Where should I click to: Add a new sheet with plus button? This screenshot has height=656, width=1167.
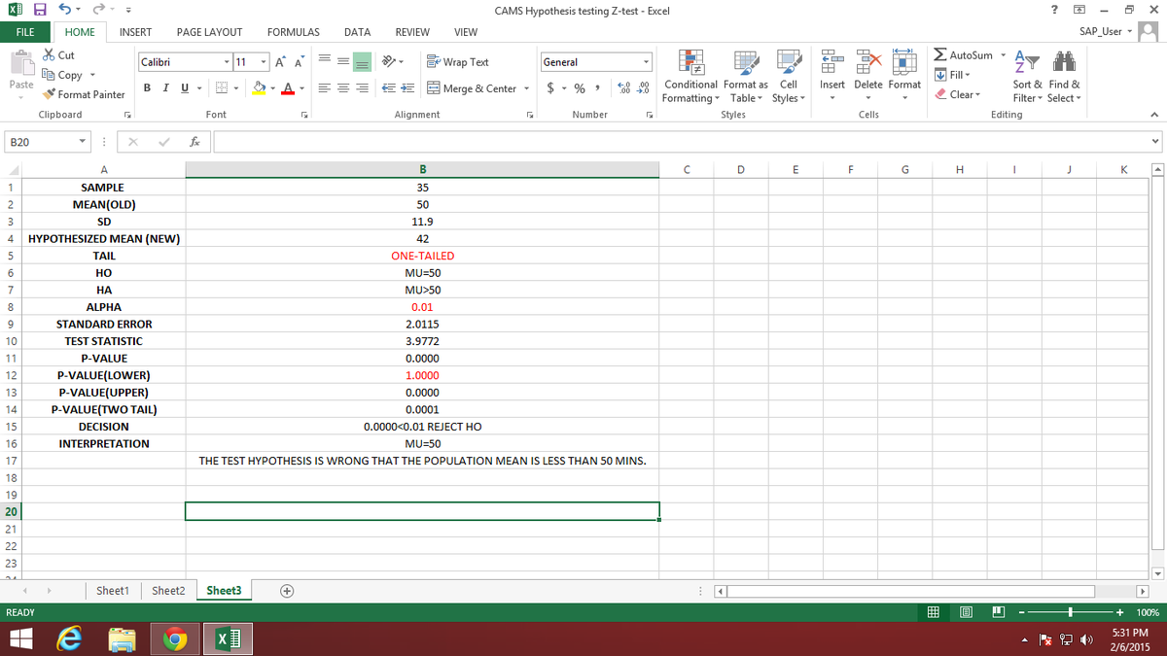(x=287, y=591)
